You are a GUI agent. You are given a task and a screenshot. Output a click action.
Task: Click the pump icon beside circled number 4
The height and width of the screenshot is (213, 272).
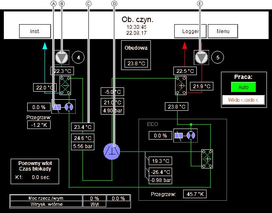coord(62,57)
